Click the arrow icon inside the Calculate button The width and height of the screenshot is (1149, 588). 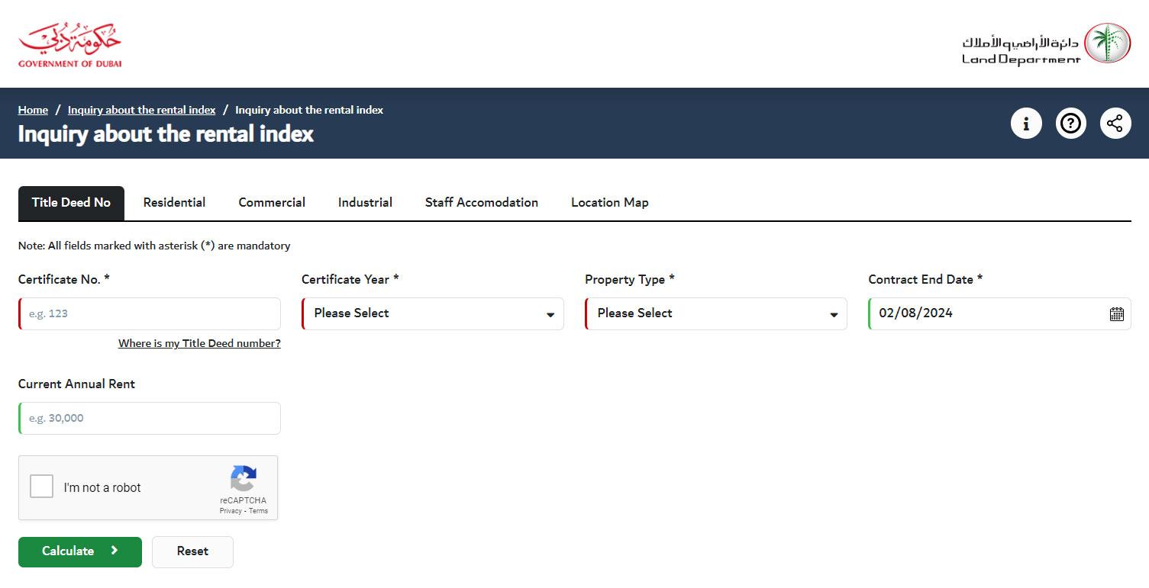(x=115, y=551)
